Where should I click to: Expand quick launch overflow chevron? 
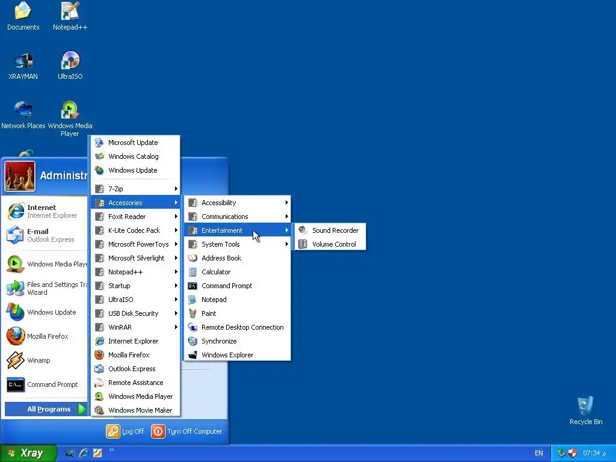111,450
